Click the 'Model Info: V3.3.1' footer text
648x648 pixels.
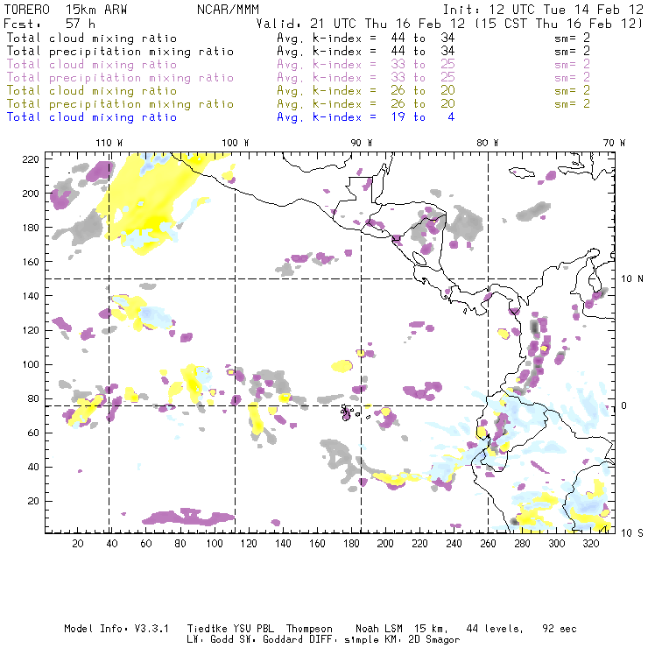[116, 629]
